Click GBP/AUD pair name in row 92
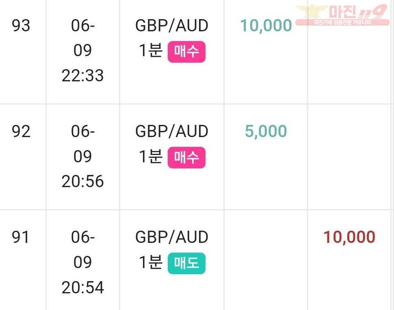Viewport: 394px width, 310px height. 172,131
